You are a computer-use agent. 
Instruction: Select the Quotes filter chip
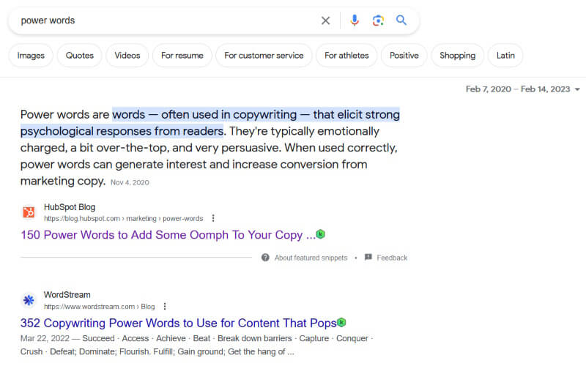80,56
